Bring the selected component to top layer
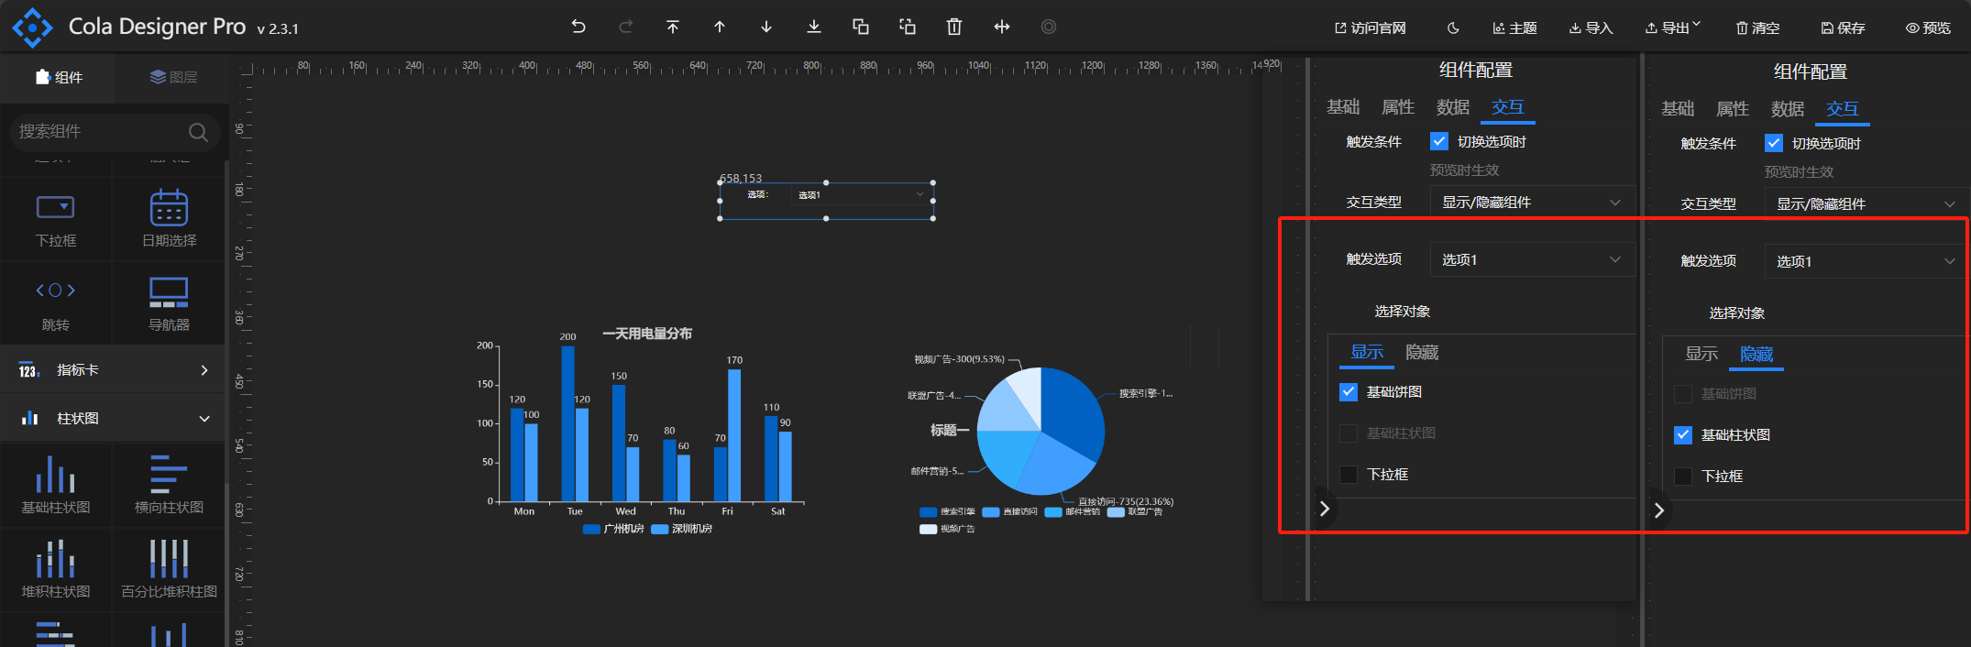Screen dimensions: 1971x647 point(673,27)
